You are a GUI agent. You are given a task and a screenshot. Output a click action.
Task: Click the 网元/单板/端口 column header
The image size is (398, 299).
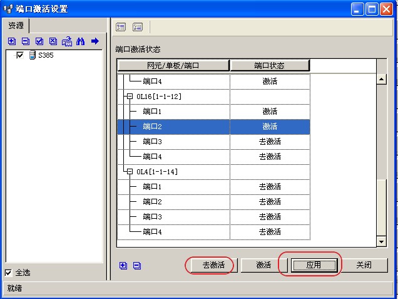tap(173, 65)
